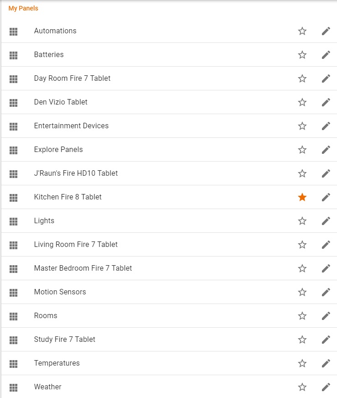Click the pencil edit icon for Automations
The image size is (337, 398).
click(326, 31)
